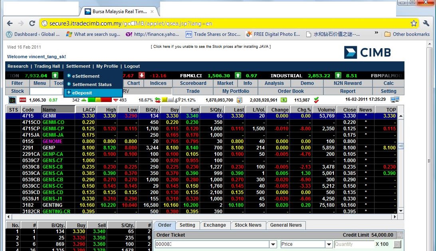This screenshot has width=436, height=251.
Task: Click the icon right of Credit Limit
Action: tap(400, 235)
